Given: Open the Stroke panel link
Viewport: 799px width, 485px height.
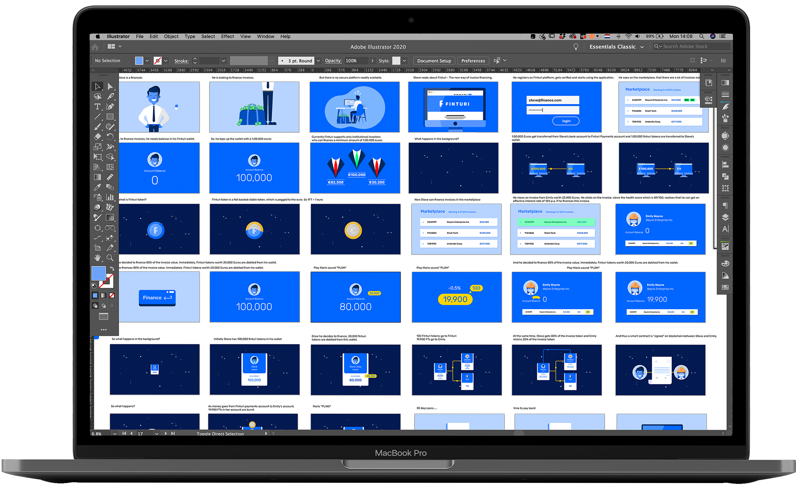Looking at the screenshot, I should [x=181, y=61].
